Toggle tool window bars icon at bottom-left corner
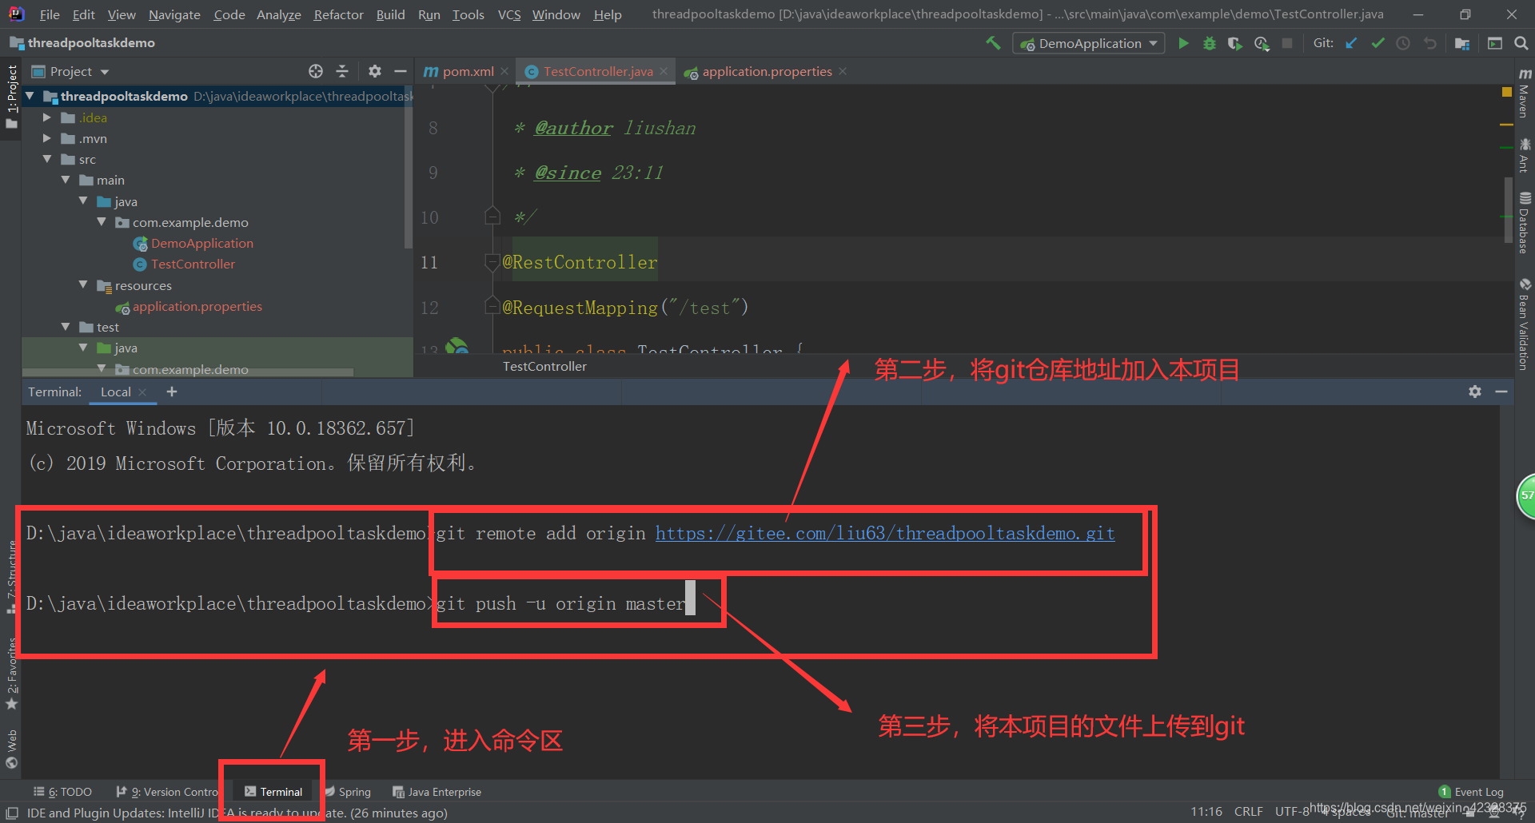 [x=12, y=813]
